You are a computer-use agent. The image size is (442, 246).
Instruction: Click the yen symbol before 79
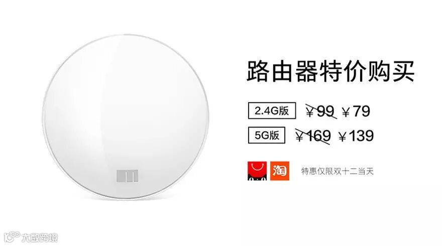[346, 113]
